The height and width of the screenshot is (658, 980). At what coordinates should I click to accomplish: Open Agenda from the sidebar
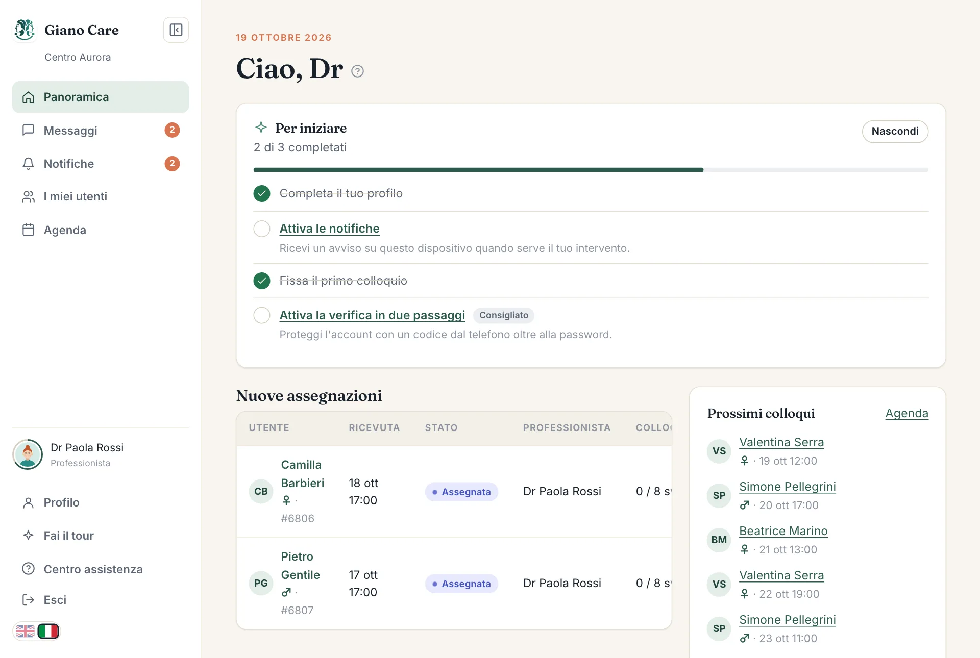pos(101,230)
